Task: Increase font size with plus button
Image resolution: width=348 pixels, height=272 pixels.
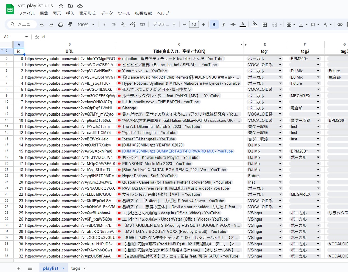Action: click(x=203, y=24)
